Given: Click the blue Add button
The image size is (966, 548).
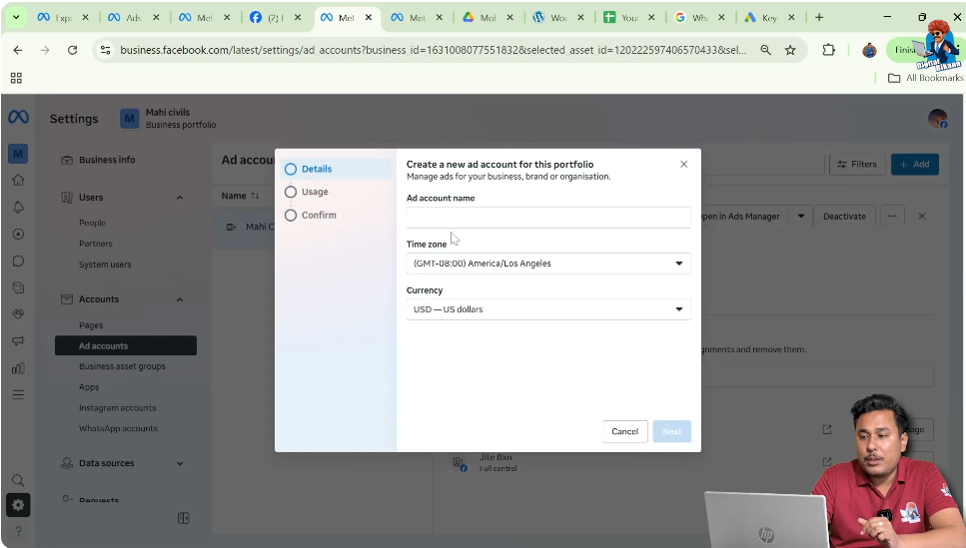Looking at the screenshot, I should pos(914,164).
